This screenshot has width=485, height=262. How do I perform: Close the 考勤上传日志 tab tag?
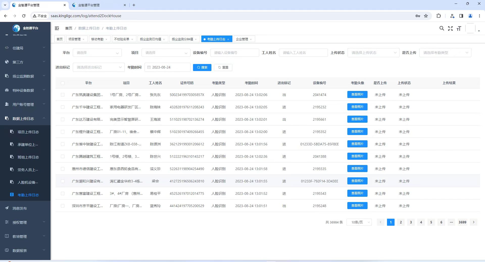pyautogui.click(x=228, y=39)
